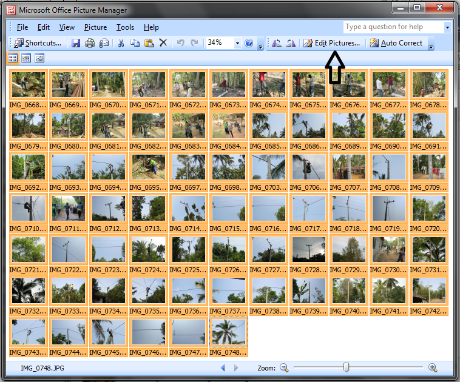Click the IMG_0724 file name label
Viewport: 460px width, 382px height.
coord(149,270)
